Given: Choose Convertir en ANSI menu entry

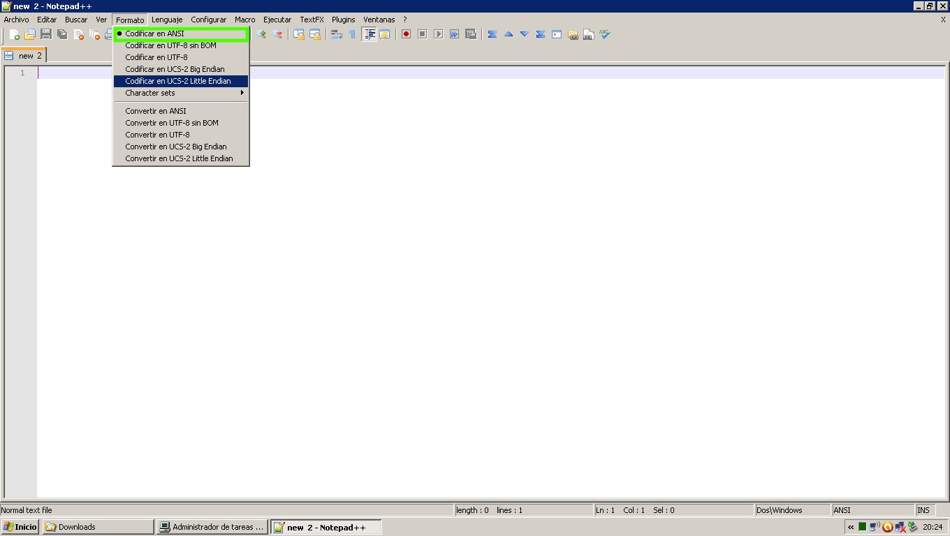Looking at the screenshot, I should pyautogui.click(x=181, y=111).
